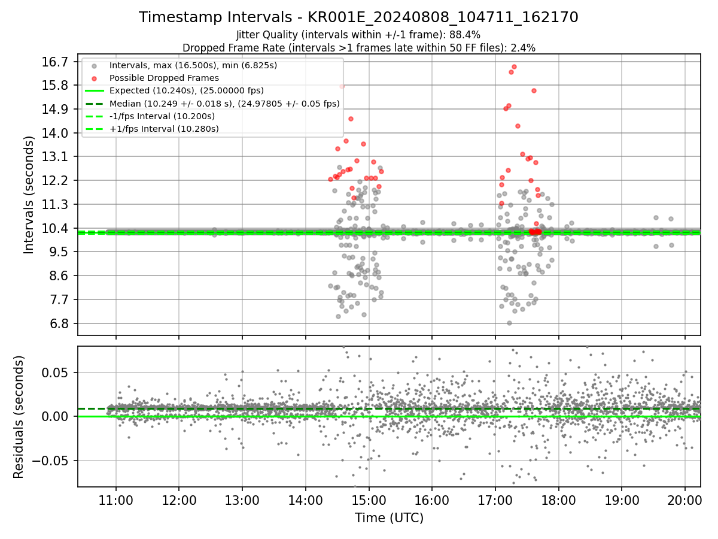
Task: Click legend entry "+1/fps Interval (10.280s)"
Action: pyautogui.click(x=164, y=129)
